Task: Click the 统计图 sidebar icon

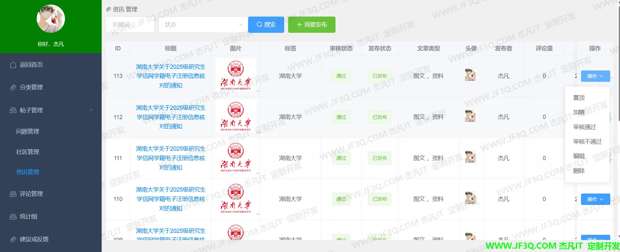Action: point(13,217)
